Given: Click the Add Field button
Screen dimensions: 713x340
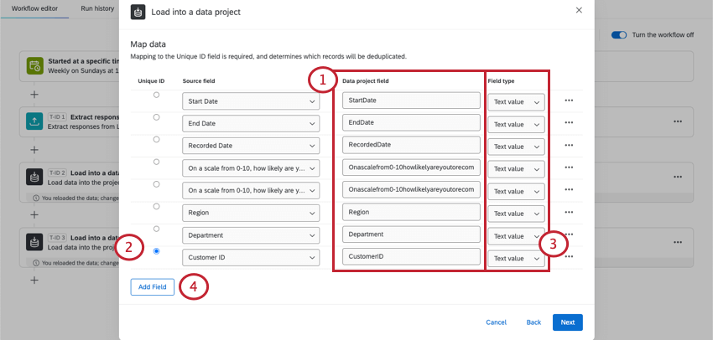Looking at the screenshot, I should coord(153,287).
